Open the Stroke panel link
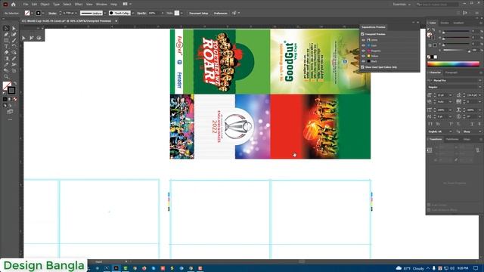The height and width of the screenshot is (272, 484). pos(52,14)
